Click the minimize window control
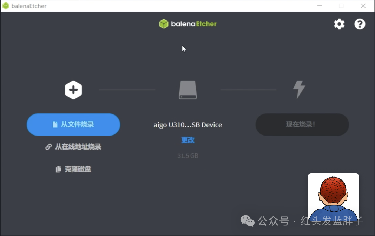 point(319,6)
